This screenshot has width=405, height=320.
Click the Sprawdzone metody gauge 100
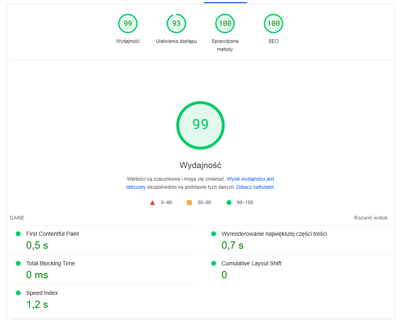pyautogui.click(x=225, y=23)
